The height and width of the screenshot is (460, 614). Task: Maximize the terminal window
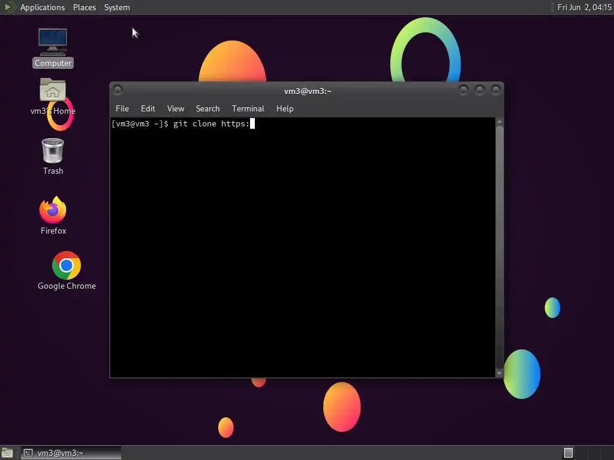click(x=480, y=90)
